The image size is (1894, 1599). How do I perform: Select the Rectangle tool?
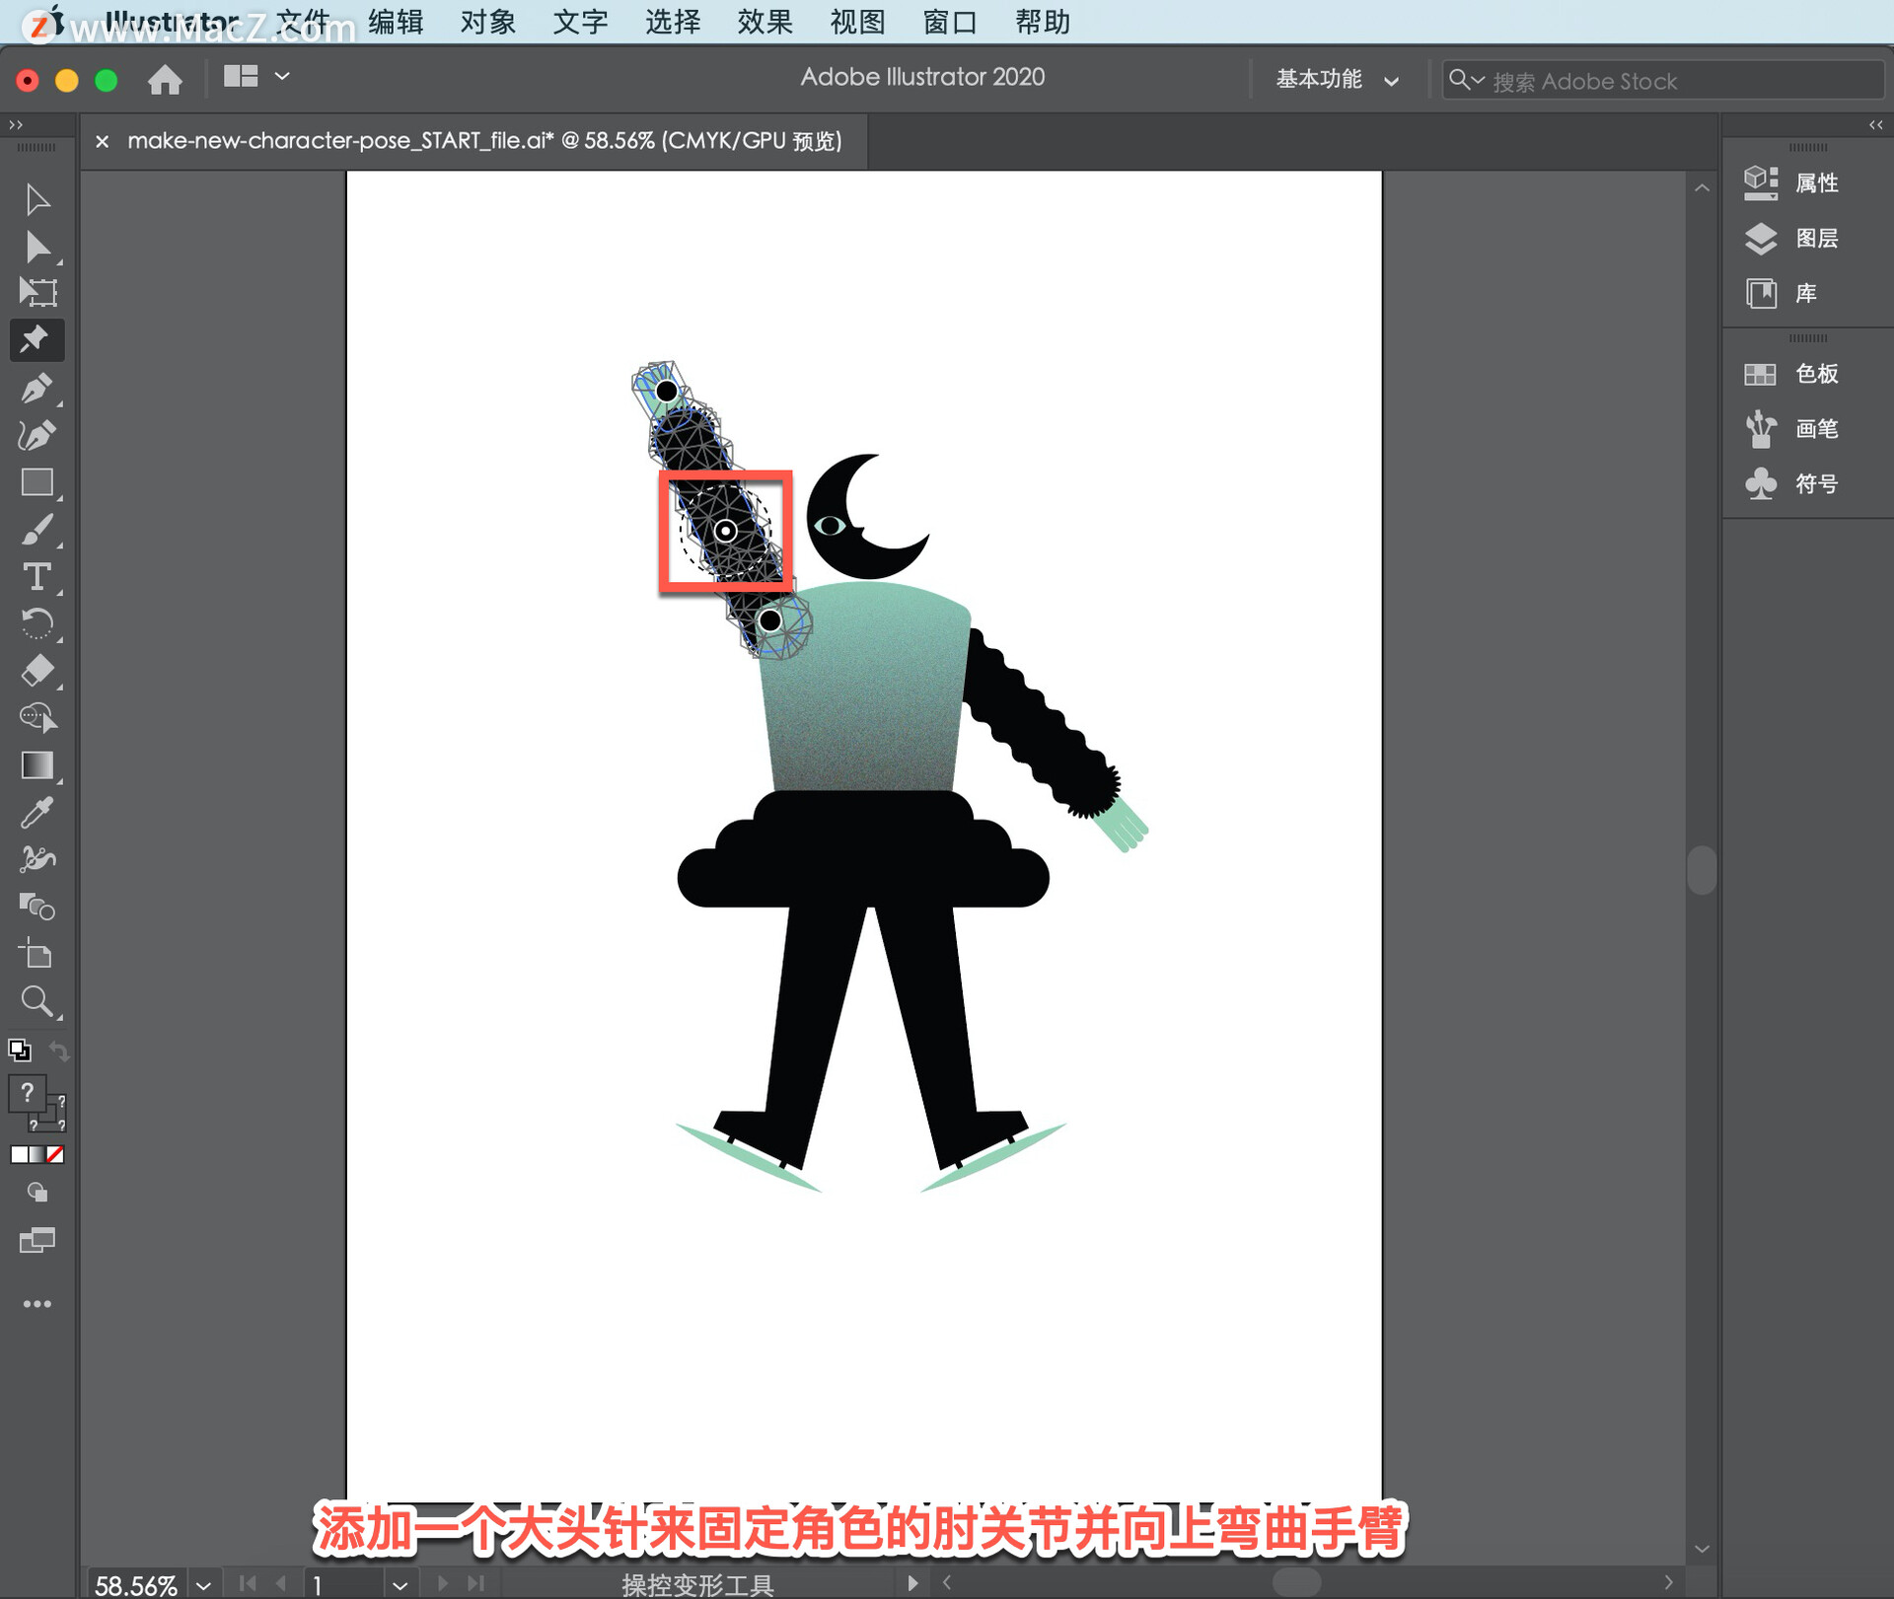(37, 482)
